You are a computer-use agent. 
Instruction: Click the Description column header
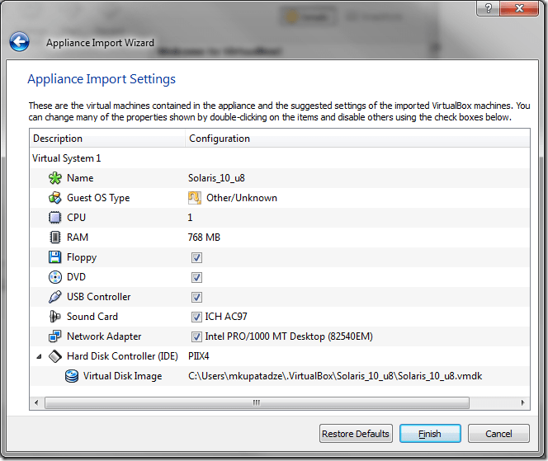pos(107,139)
